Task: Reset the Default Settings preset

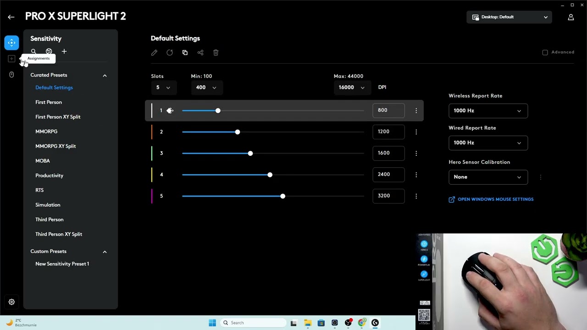Action: click(x=170, y=53)
